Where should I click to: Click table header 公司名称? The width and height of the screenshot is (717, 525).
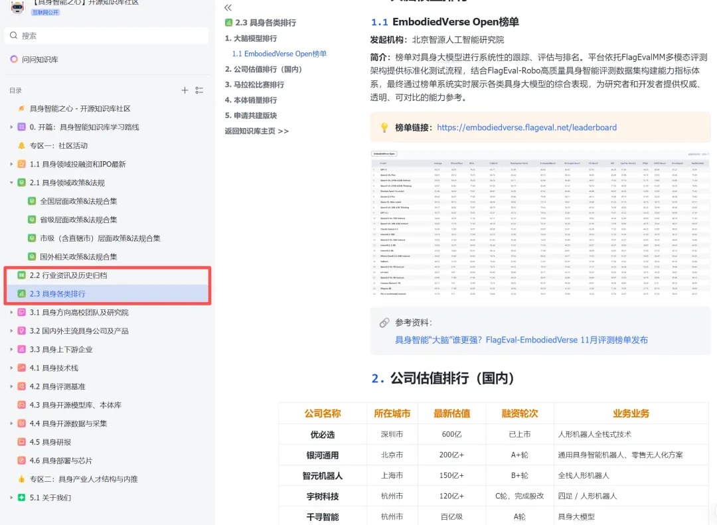pos(323,413)
